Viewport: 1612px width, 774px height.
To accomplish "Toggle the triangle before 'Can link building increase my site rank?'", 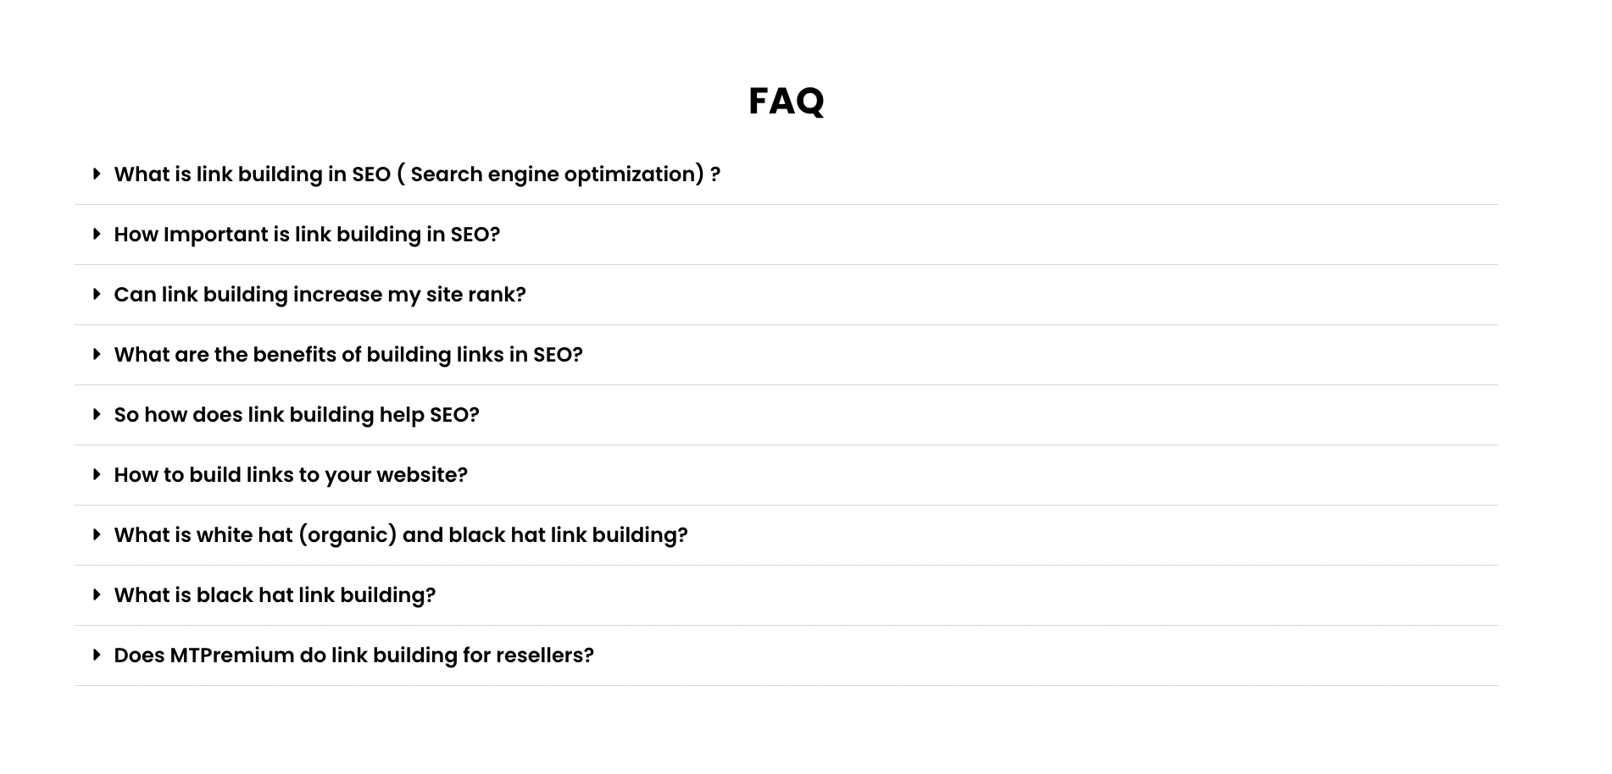I will point(97,294).
